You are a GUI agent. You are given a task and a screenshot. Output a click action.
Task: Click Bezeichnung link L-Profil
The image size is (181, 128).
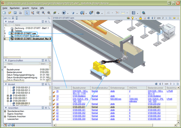[x=170, y=91]
